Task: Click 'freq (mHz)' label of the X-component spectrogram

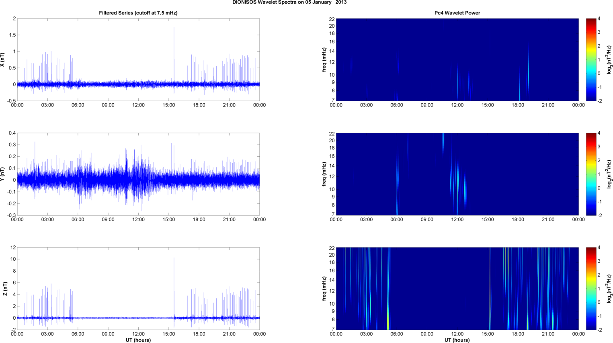Action: coord(324,60)
